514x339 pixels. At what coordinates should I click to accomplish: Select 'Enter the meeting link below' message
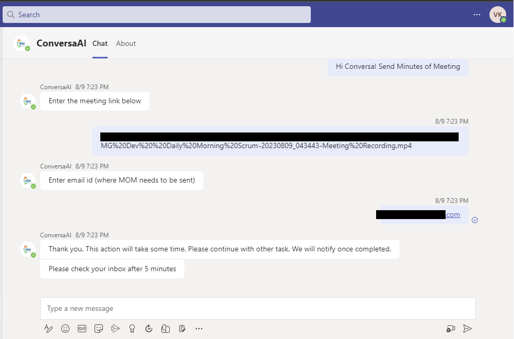click(x=95, y=101)
